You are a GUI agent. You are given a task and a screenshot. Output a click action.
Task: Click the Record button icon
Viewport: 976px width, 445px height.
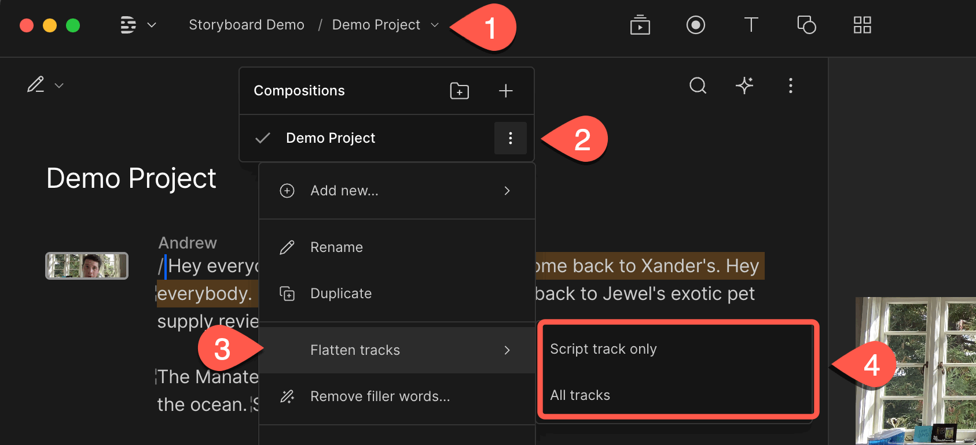[695, 25]
